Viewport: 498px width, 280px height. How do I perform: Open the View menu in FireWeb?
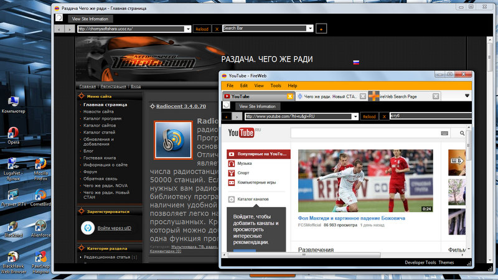point(259,86)
